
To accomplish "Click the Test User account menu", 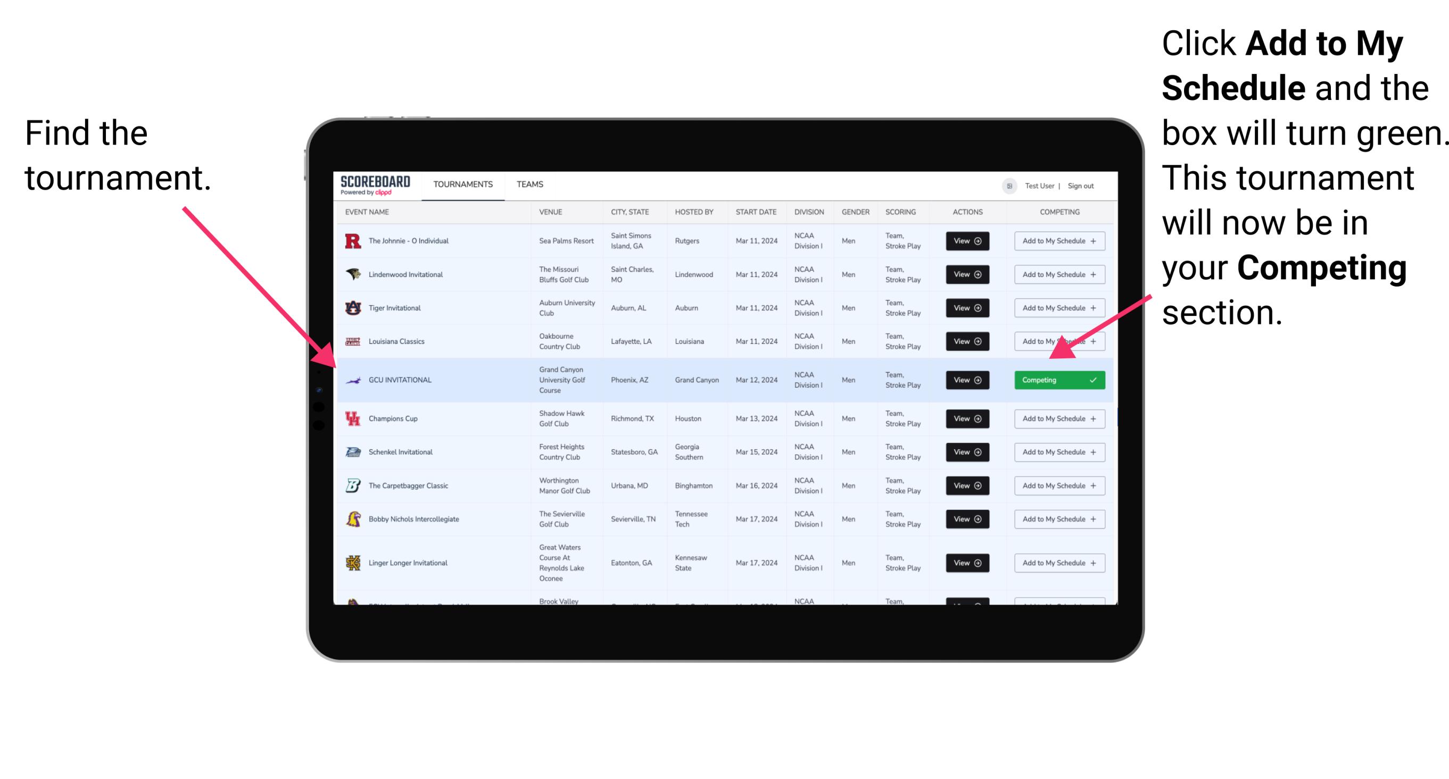I will point(1041,184).
